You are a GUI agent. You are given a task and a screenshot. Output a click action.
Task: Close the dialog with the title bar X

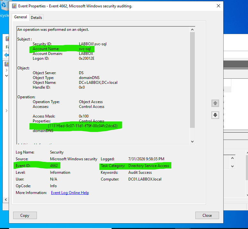point(218,6)
